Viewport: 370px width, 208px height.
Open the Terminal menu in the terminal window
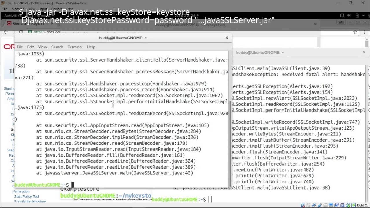tap(75, 47)
